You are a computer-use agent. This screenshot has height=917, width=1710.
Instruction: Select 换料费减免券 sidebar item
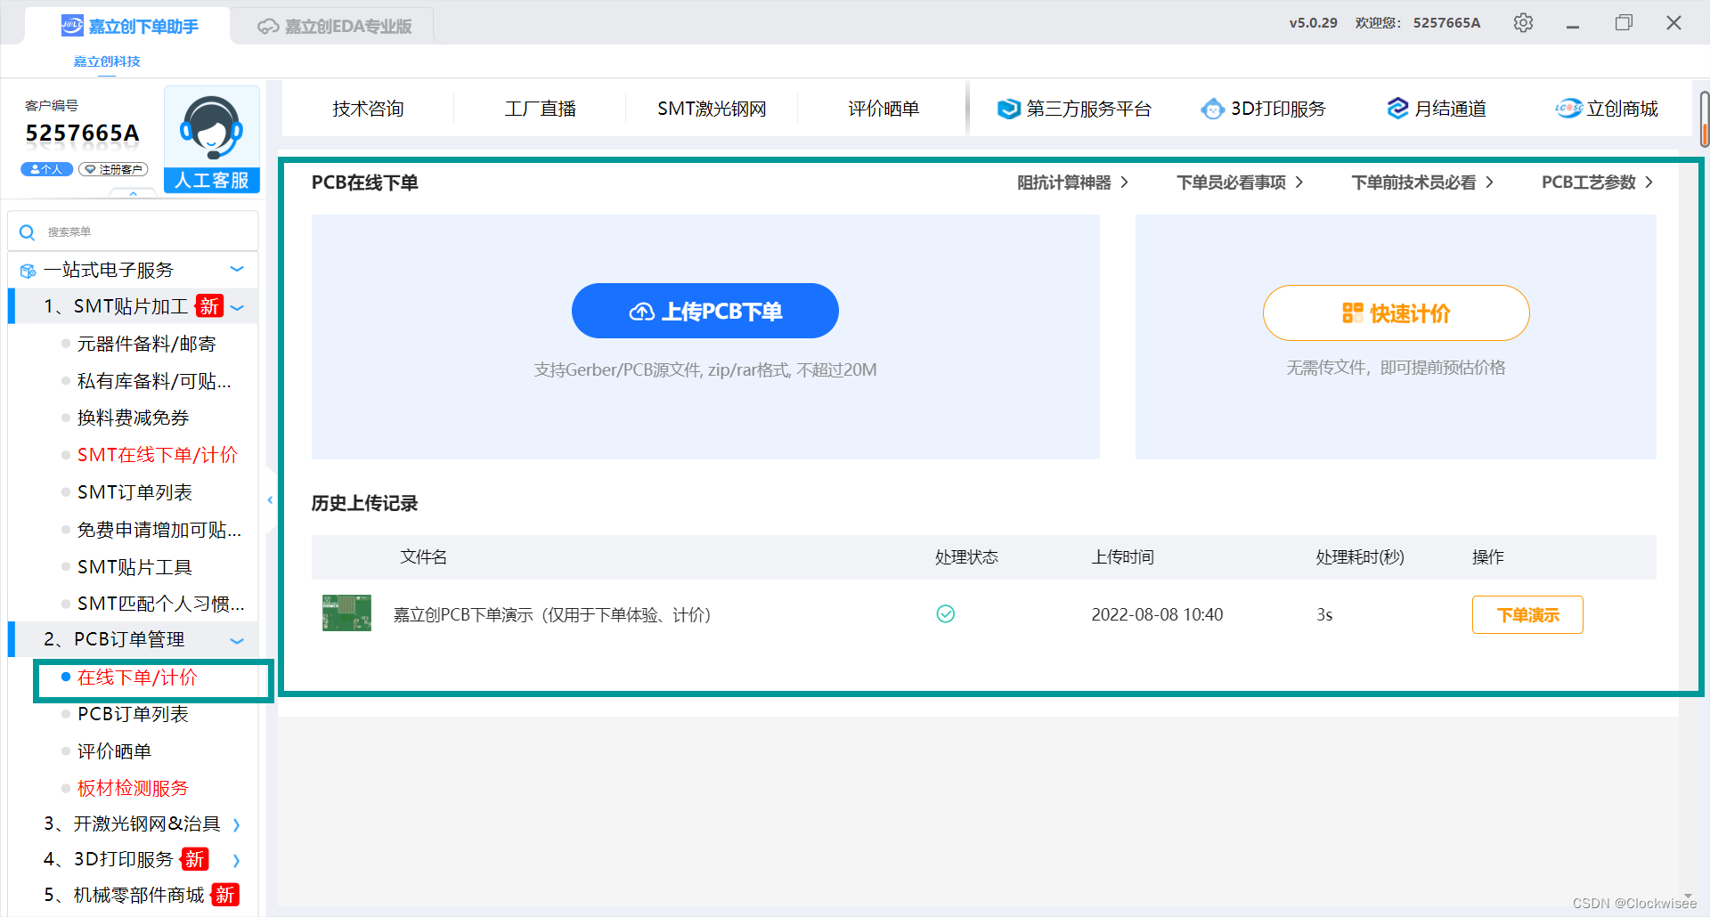point(134,418)
